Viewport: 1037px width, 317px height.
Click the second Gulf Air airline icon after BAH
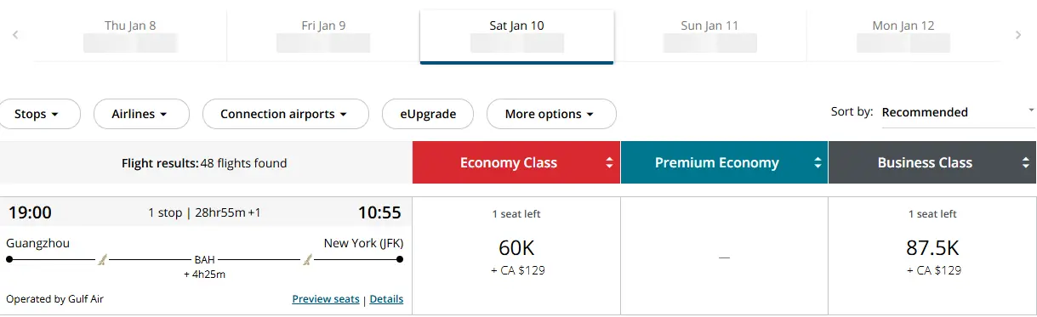[308, 259]
